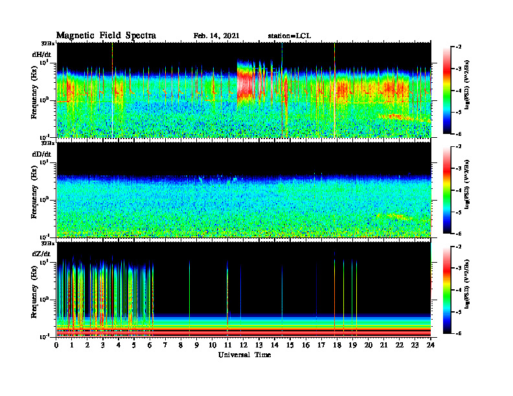The width and height of the screenshot is (513, 396).
Task: Click hour 3 on the Universal Time axis
Action: [103, 345]
